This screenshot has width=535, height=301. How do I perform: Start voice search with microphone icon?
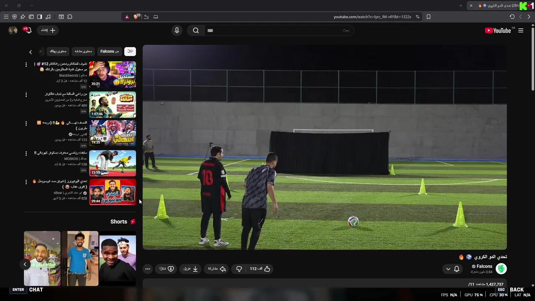pos(177,30)
